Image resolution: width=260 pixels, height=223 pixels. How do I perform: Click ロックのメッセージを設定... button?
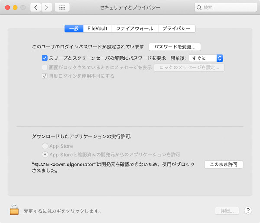[189, 68]
